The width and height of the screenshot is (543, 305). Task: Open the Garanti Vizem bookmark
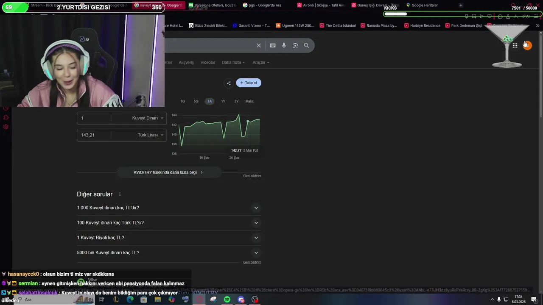251,25
